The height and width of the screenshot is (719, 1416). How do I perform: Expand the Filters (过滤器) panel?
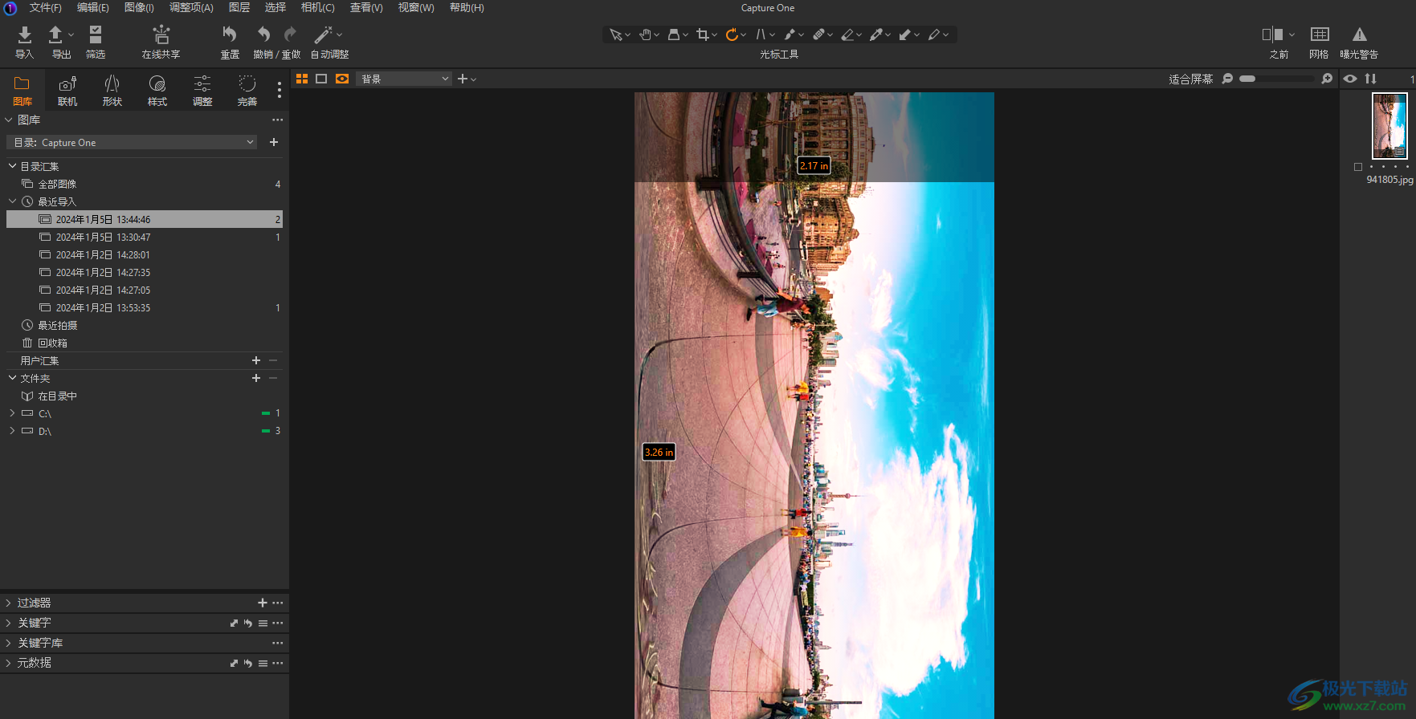9,603
